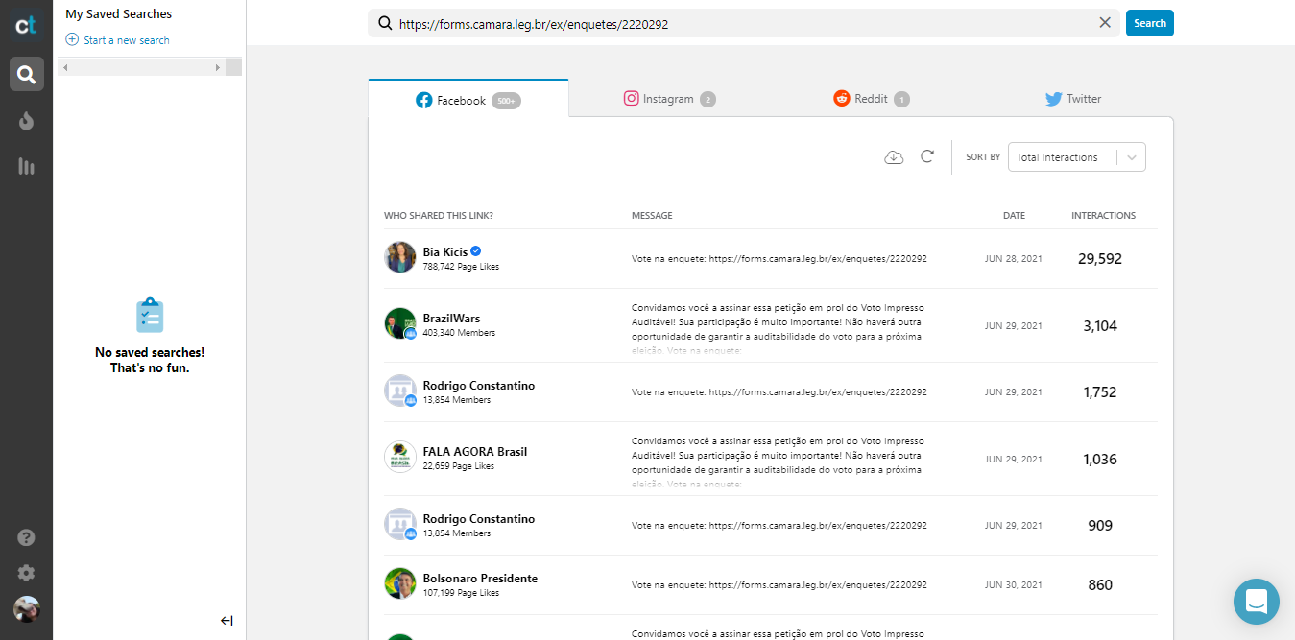Click '403,340 Members' under BrazilWars
The height and width of the screenshot is (640, 1295).
point(459,333)
